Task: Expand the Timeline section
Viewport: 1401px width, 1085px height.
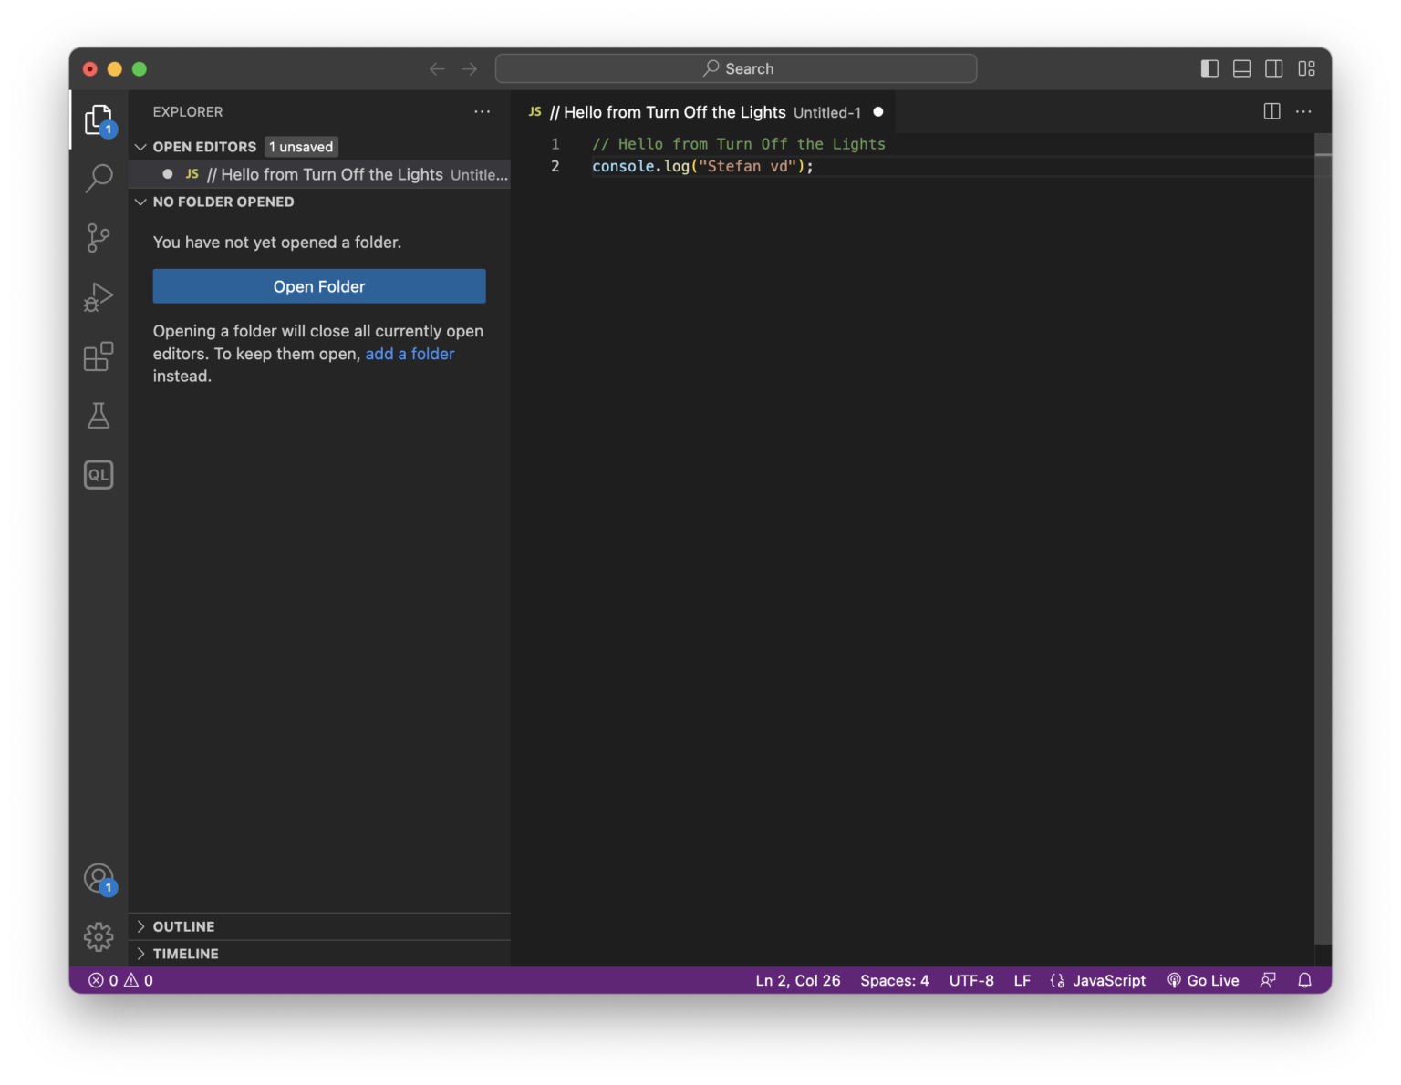Action: point(185,954)
